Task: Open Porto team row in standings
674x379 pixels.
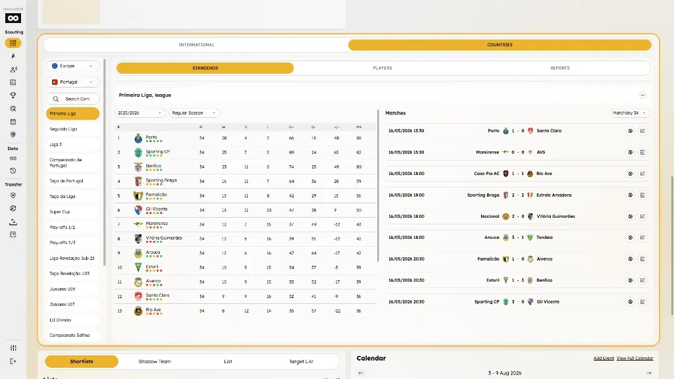Action: [245, 138]
